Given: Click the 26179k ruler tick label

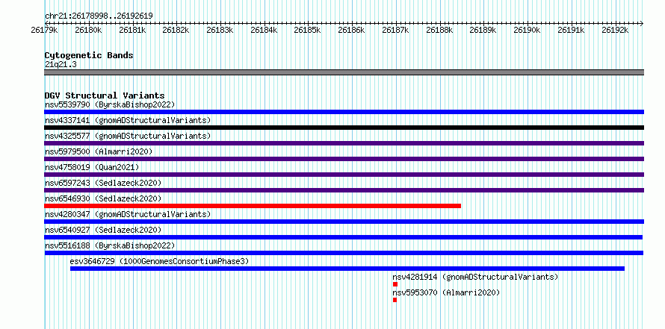Looking at the screenshot, I should click(x=45, y=30).
